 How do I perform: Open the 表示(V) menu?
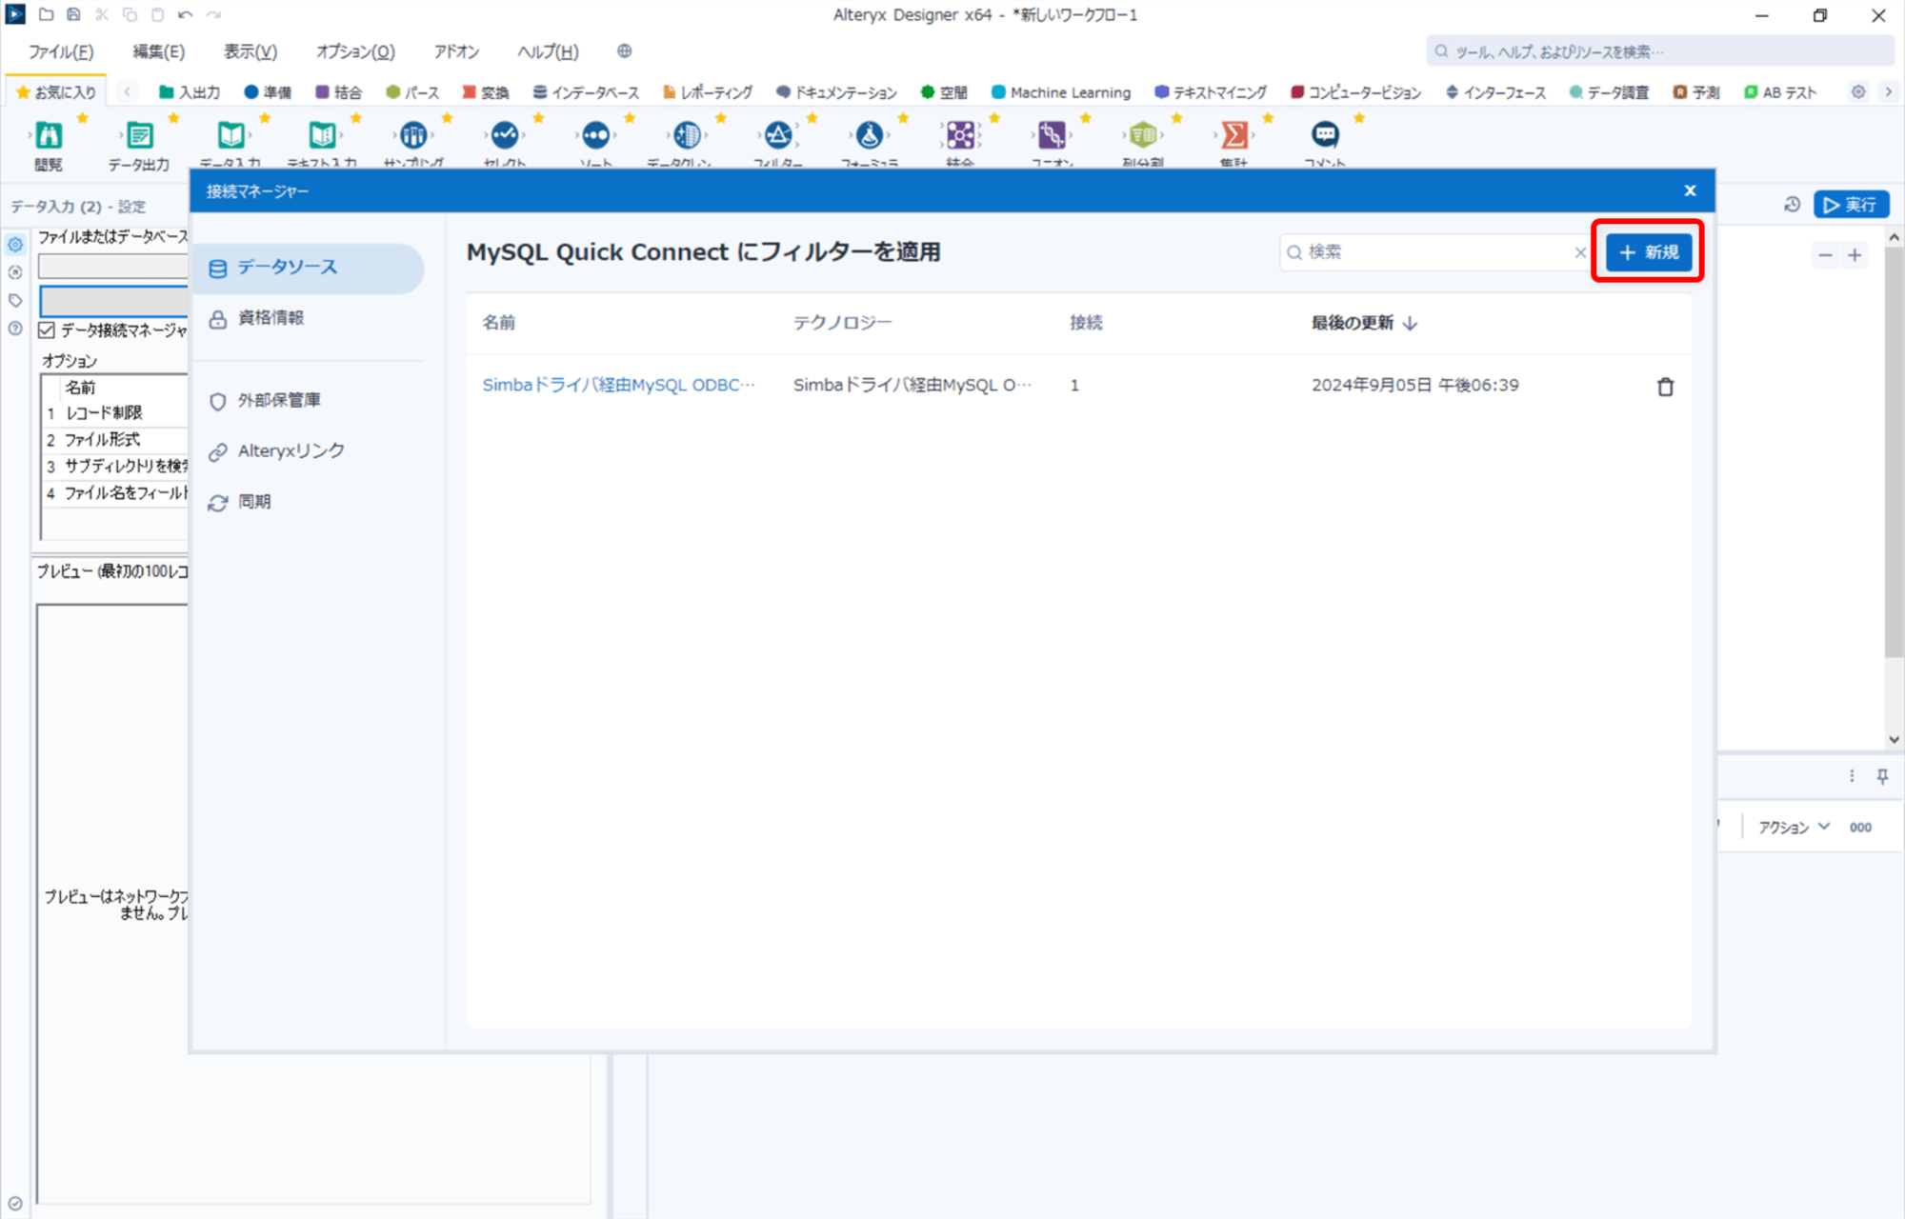[251, 51]
